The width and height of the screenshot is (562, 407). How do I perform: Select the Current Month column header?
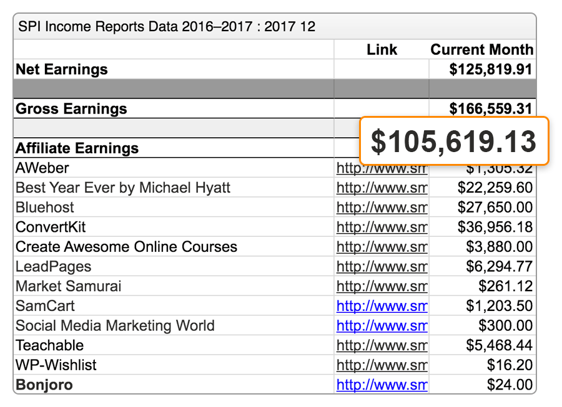coord(480,49)
